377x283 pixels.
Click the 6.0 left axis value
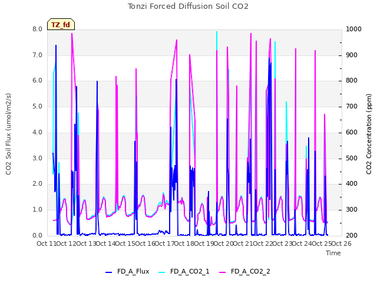pyautogui.click(x=38, y=81)
